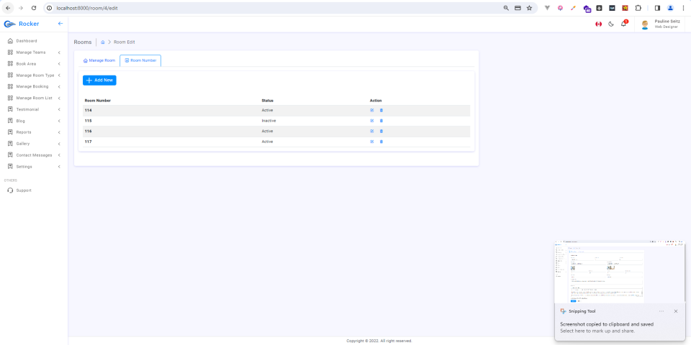Image resolution: width=691 pixels, height=345 pixels.
Task: Click trash icon in room 116 row
Action: (381, 131)
